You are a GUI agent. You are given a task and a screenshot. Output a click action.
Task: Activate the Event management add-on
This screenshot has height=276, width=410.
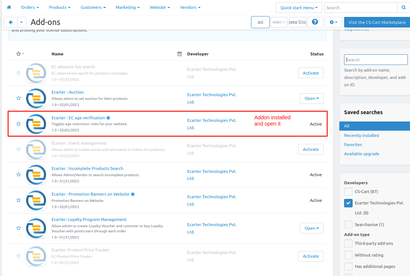click(x=311, y=149)
